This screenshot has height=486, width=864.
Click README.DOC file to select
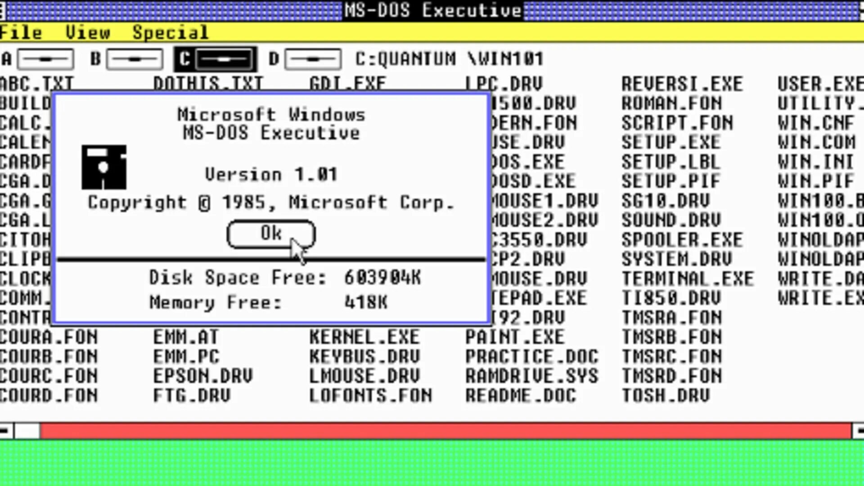pos(522,395)
